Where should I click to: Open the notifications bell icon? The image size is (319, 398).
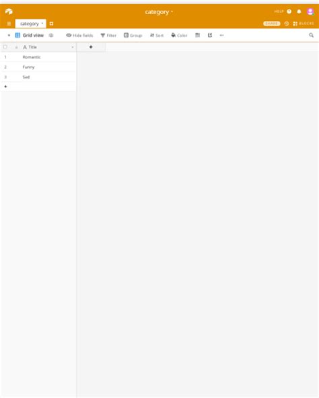(299, 11)
